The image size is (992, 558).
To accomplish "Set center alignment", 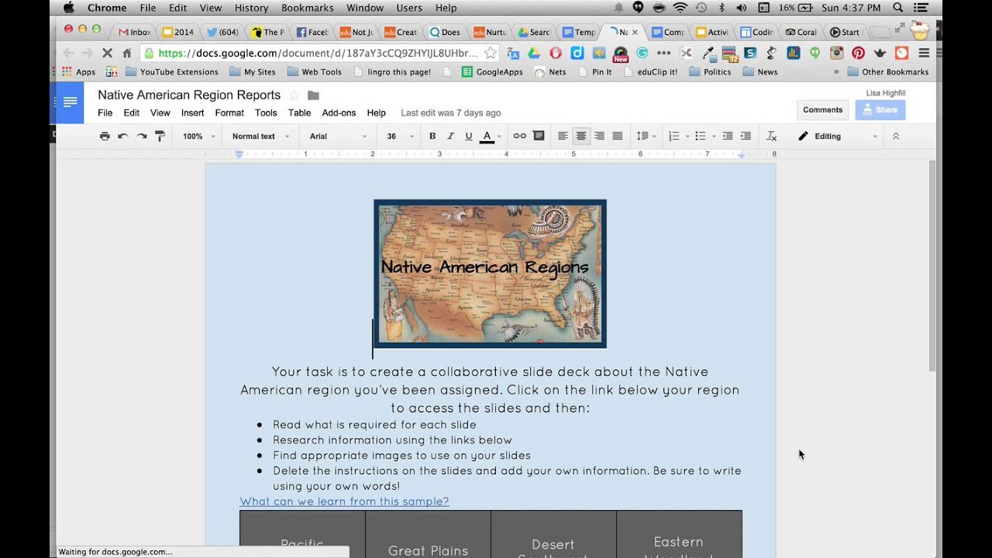I will pos(580,136).
